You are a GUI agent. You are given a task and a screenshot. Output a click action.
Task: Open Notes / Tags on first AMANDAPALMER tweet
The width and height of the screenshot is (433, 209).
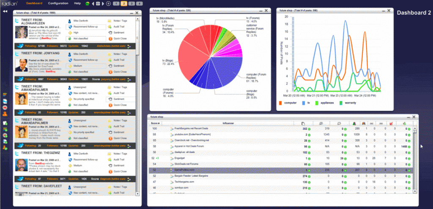click(x=117, y=87)
